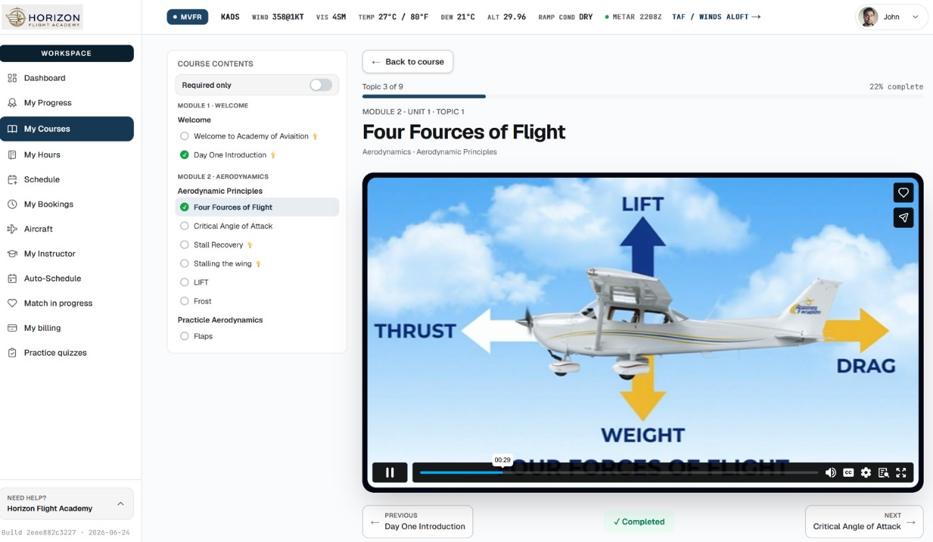Expand the Need Help Horizon Flight Academy panel
The height and width of the screenshot is (542, 933).
(x=67, y=503)
